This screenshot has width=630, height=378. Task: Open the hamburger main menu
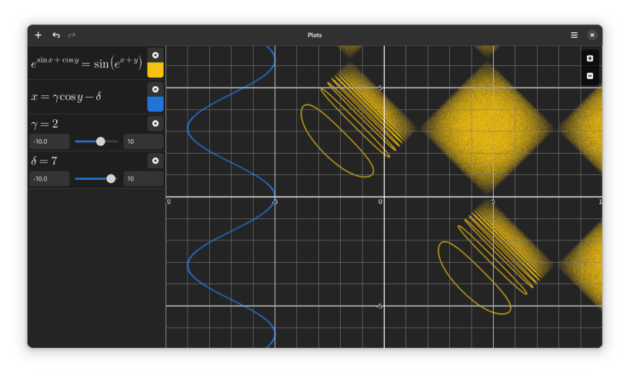[x=574, y=35]
